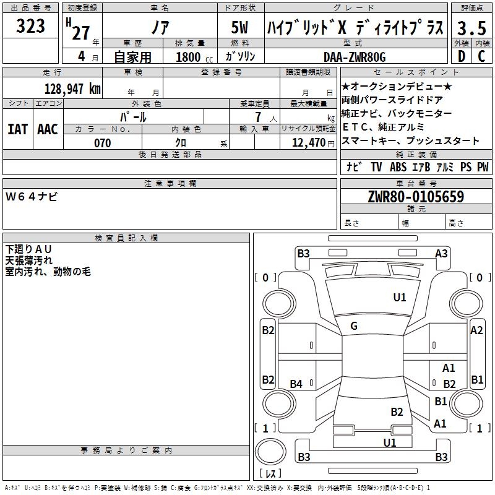Click the AAC air conditioner value
The width and height of the screenshot is (495, 495).
tap(48, 129)
